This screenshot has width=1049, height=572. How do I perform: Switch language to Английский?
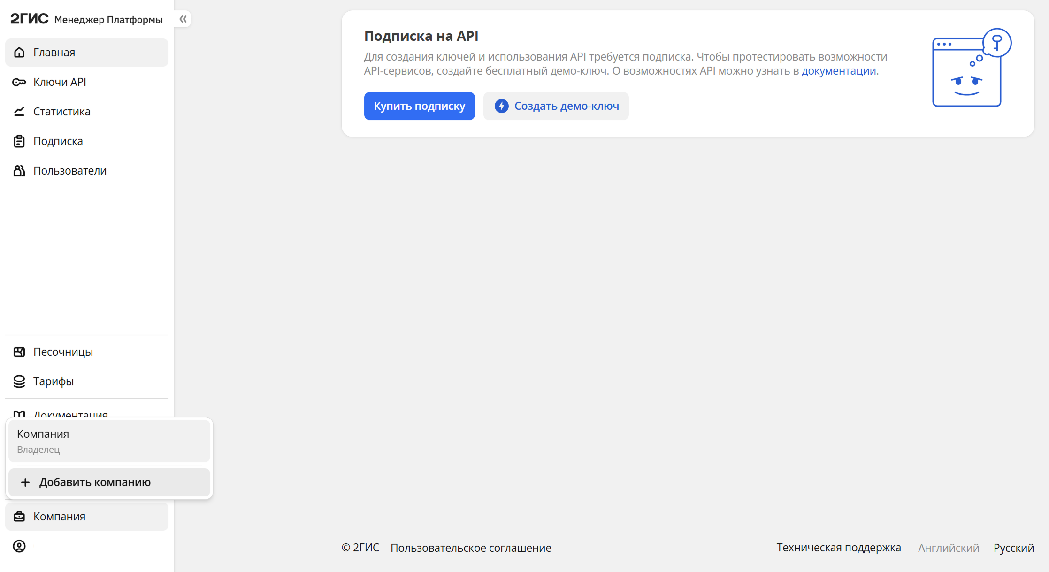(949, 548)
